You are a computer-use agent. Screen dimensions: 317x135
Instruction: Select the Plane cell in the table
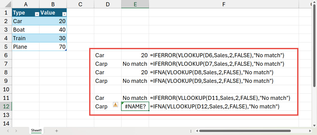click(25, 47)
